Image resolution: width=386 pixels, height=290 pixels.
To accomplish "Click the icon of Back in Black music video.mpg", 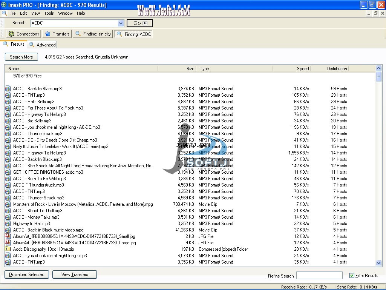I will (x=8, y=230).
